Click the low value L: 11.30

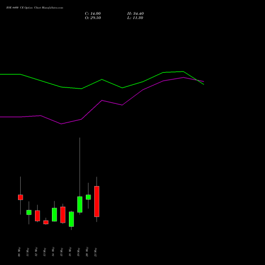135,18
